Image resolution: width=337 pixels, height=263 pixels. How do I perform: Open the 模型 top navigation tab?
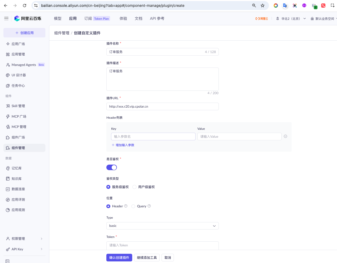coord(58,18)
